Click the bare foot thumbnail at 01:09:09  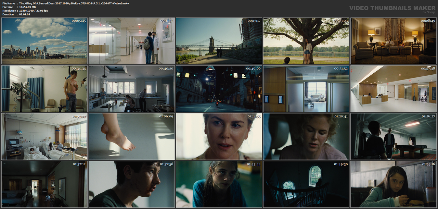(132, 137)
